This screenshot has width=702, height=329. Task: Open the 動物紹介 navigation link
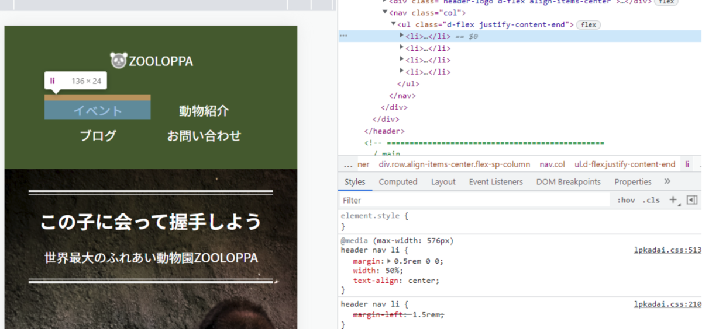click(x=204, y=111)
